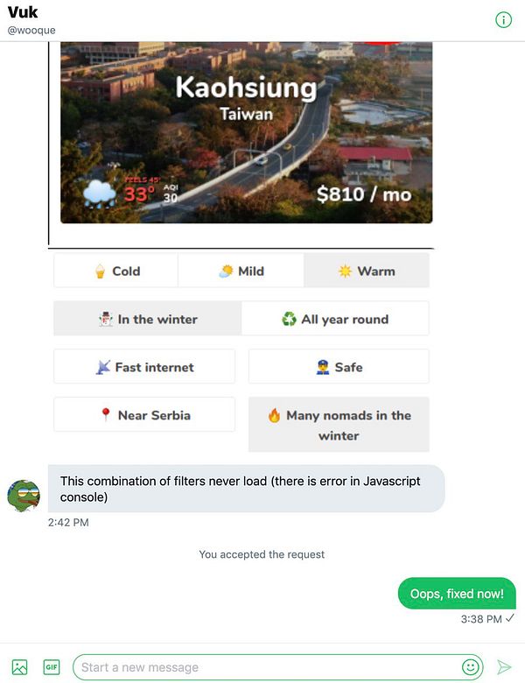Viewport: 525px width, 683px height.
Task: Toggle the Cold filter
Action: [x=115, y=271]
